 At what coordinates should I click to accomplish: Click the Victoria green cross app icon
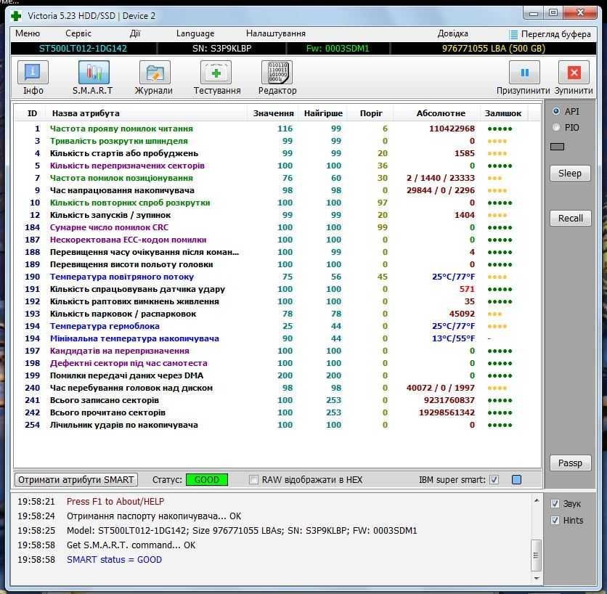coord(16,16)
